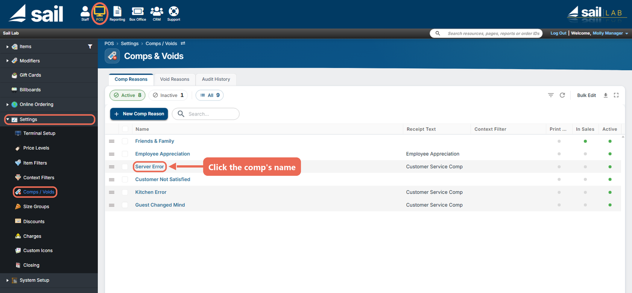Screen dimensions: 632x293
Task: Click the sidebar filter funnel icon
Action: click(x=90, y=47)
